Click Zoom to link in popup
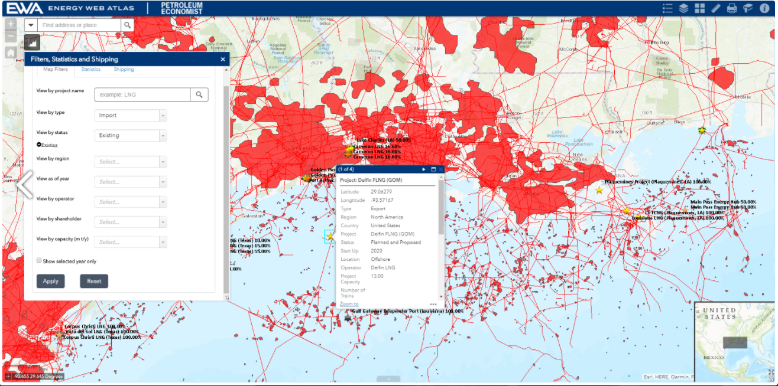Screen dimensions: 778x386 click(349, 304)
